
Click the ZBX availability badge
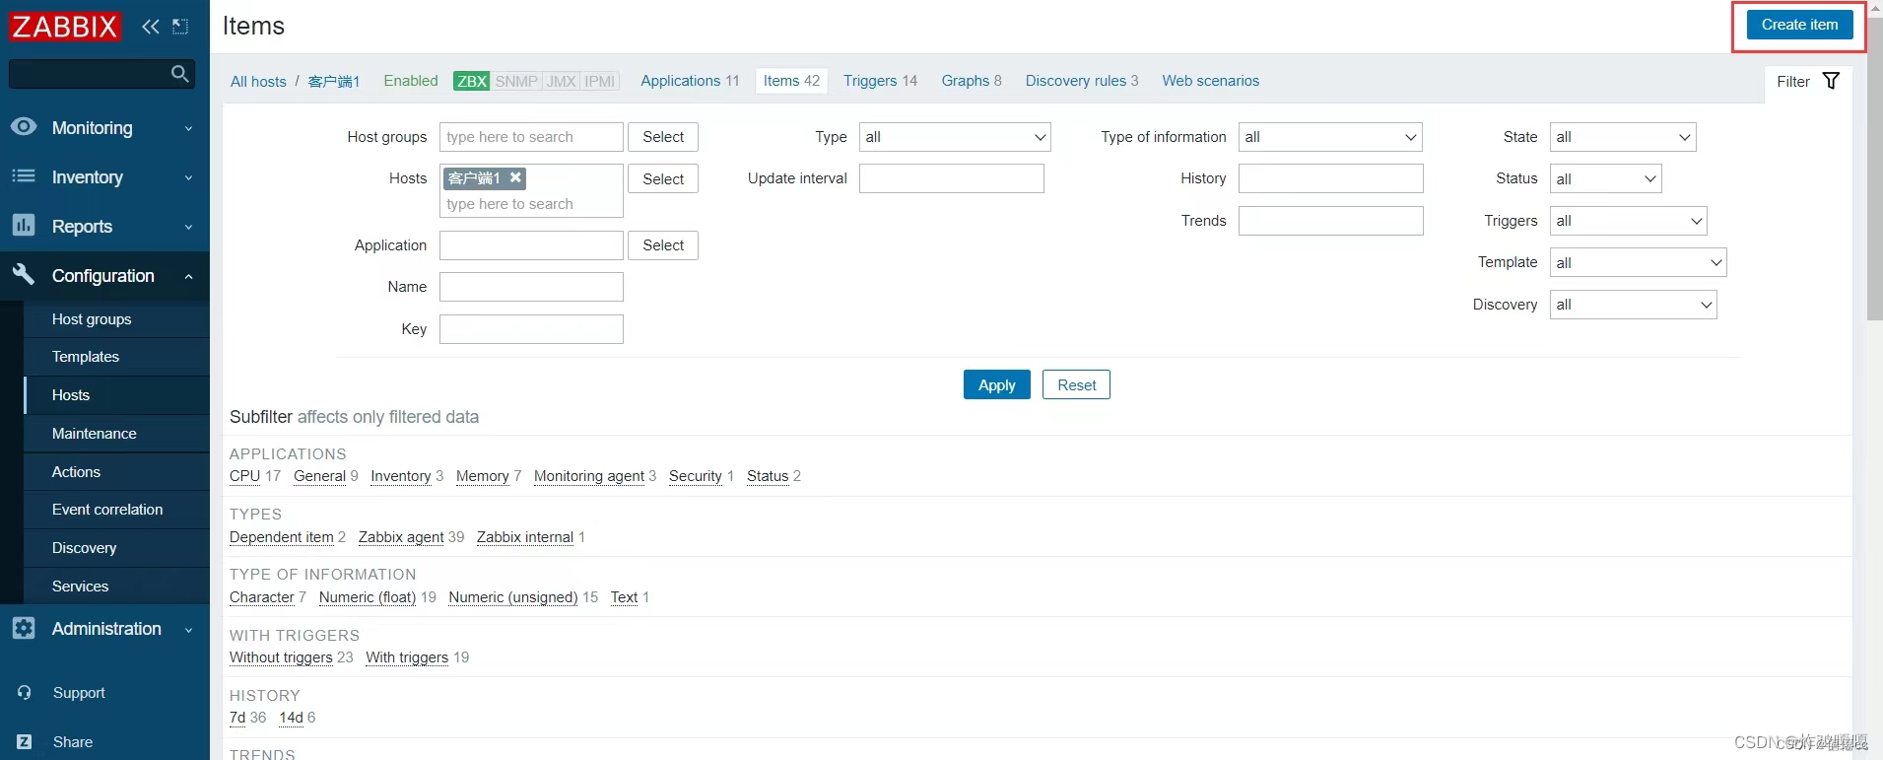(x=471, y=81)
